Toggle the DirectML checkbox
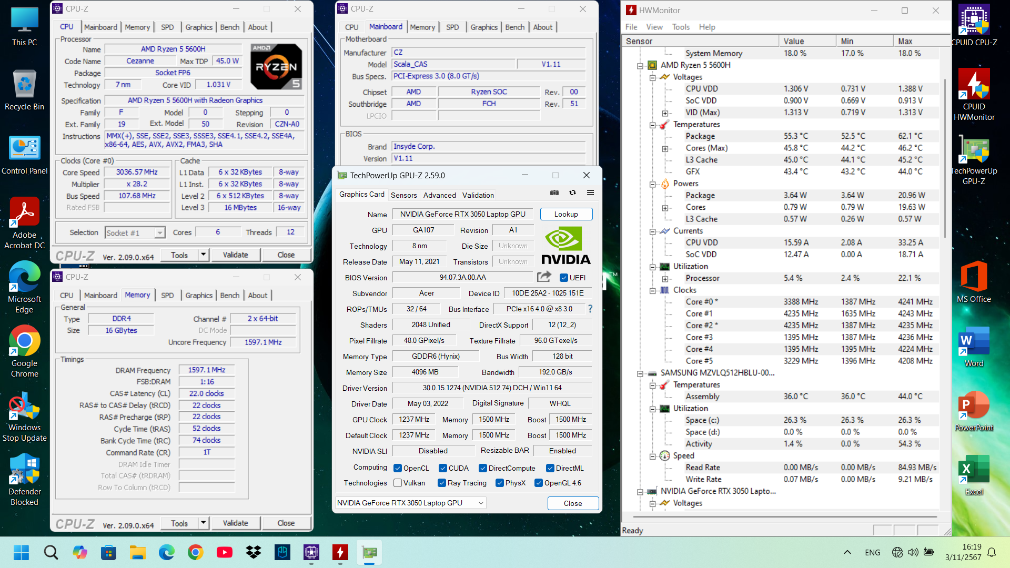This screenshot has width=1010, height=568. pyautogui.click(x=550, y=468)
